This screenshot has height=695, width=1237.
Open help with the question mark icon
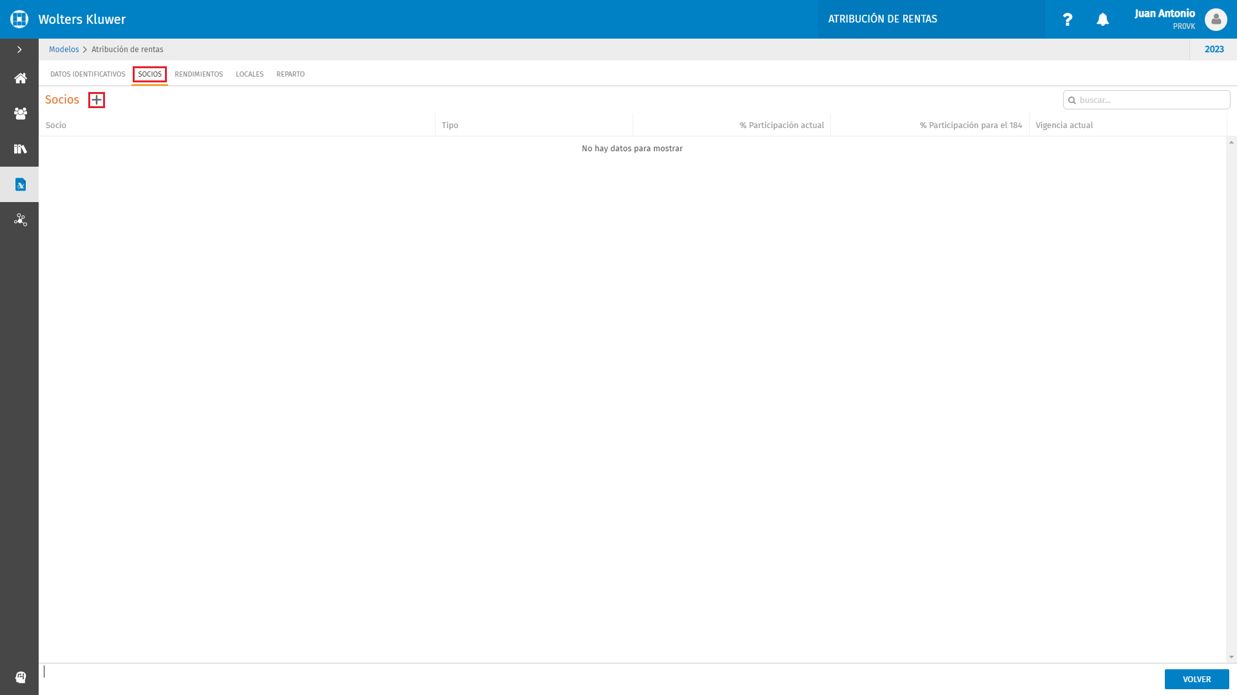pyautogui.click(x=1068, y=19)
